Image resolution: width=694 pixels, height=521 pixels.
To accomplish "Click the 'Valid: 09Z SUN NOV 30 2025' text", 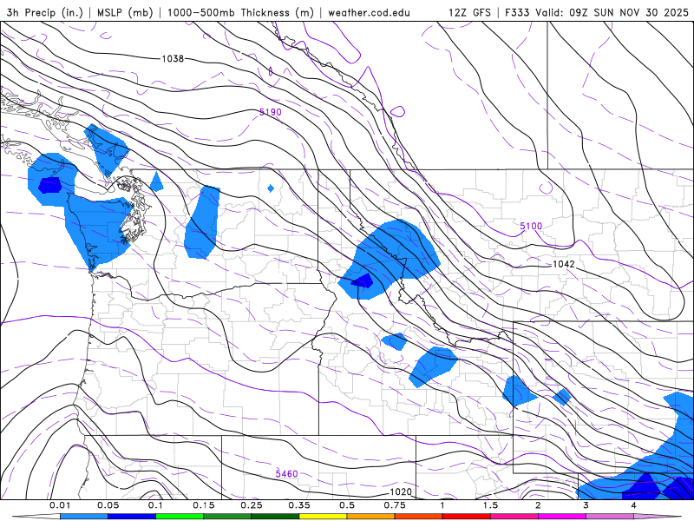I will (x=612, y=13).
